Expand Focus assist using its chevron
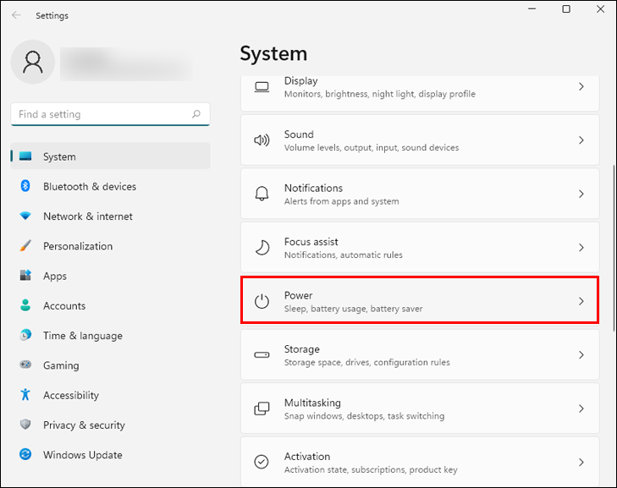The height and width of the screenshot is (488, 617). 581,248
